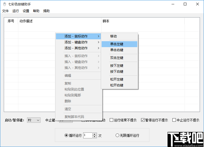
Task: Expand 添加 - 其他动作 submenu
Action: click(78, 48)
